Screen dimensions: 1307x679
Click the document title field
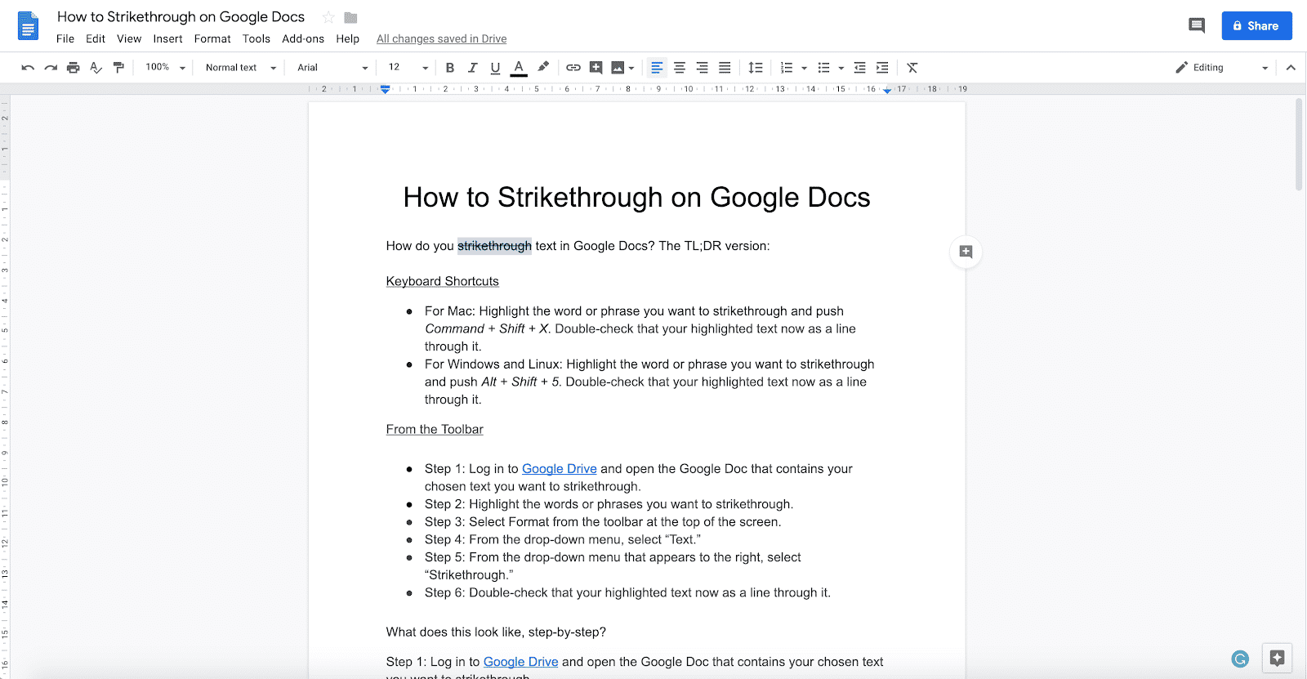coord(181,16)
